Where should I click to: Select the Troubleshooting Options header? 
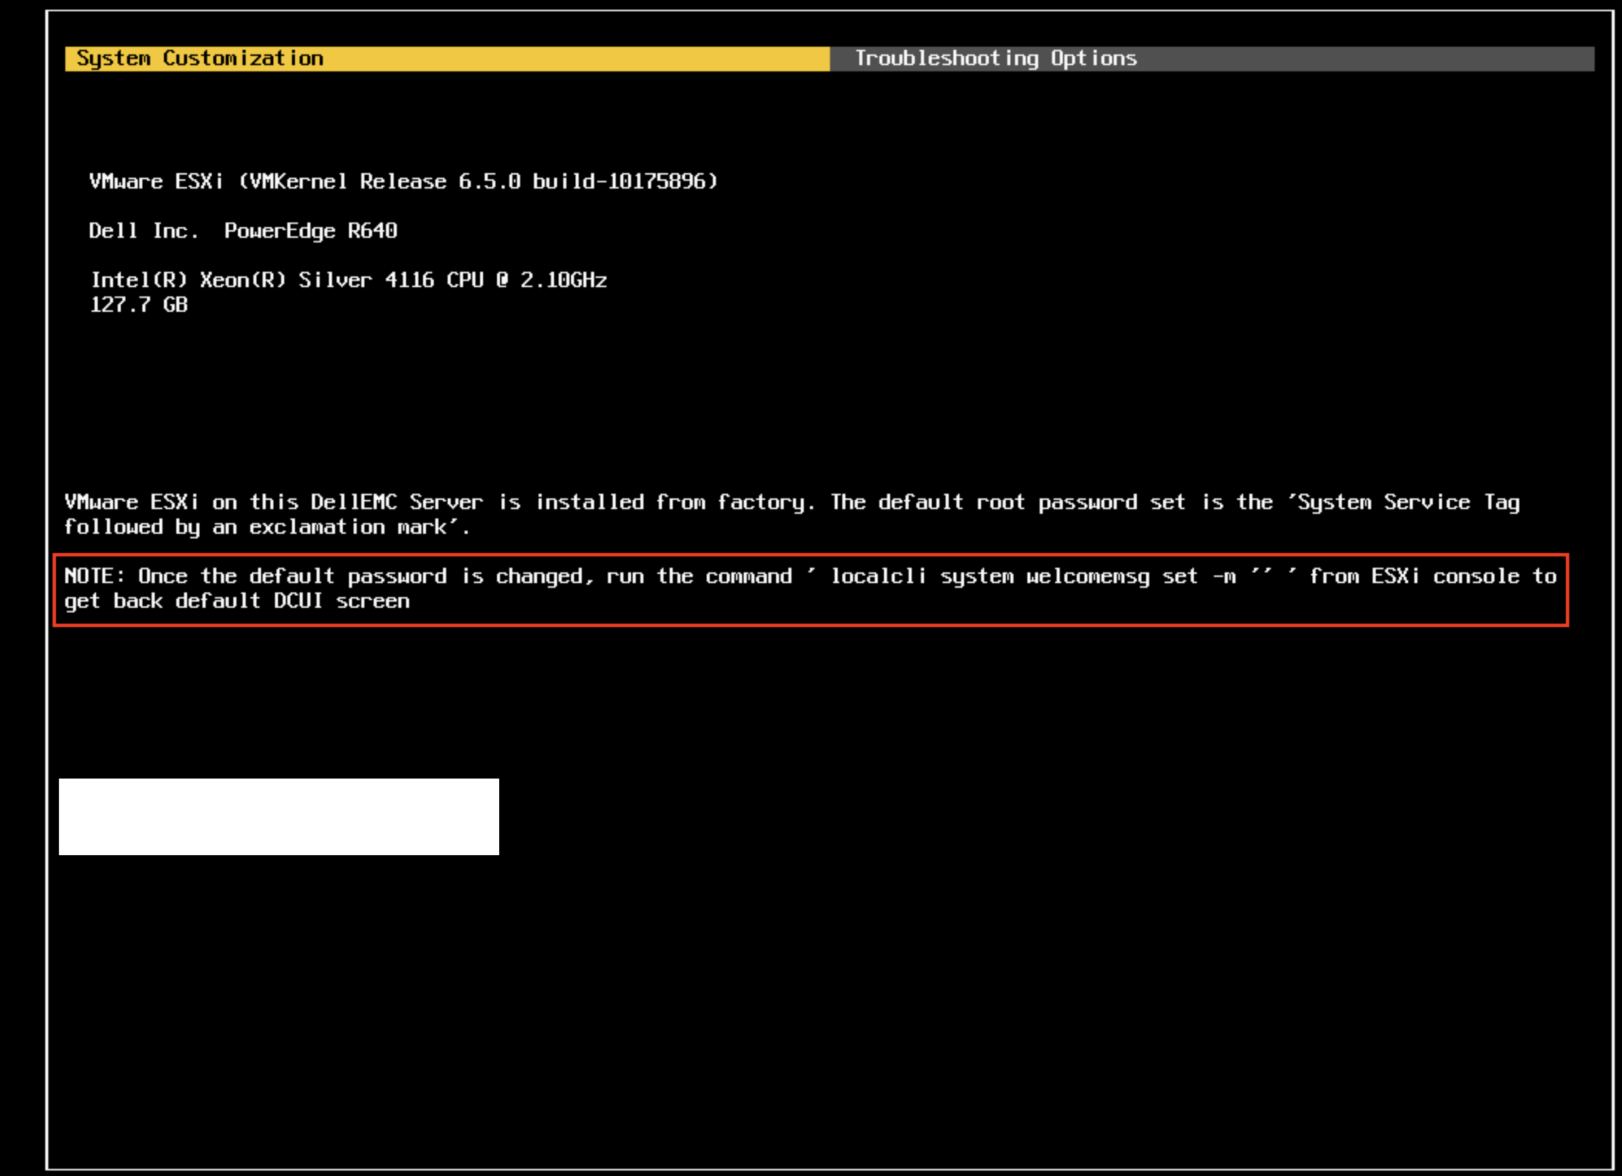click(x=996, y=59)
